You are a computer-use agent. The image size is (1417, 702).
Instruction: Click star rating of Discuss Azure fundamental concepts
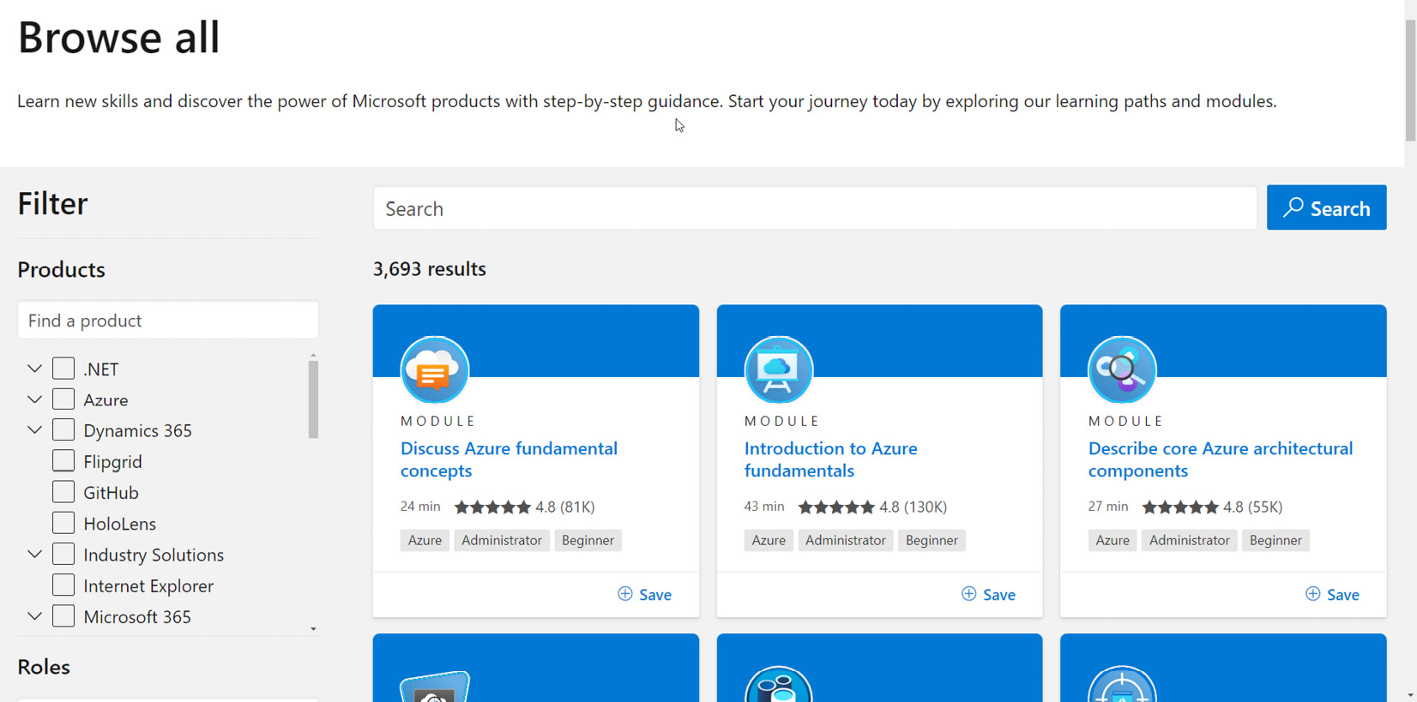click(x=493, y=507)
